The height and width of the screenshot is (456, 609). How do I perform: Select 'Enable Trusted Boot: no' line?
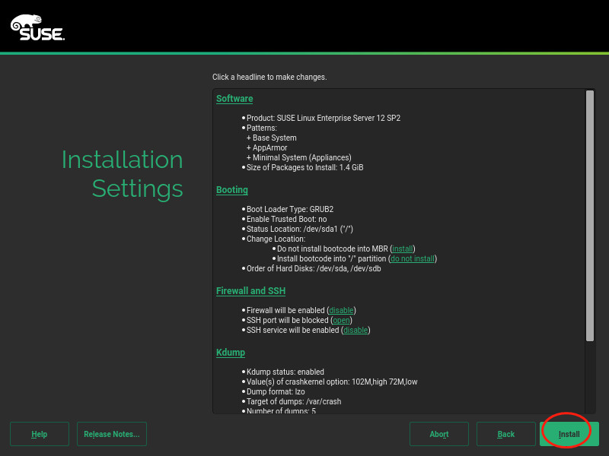(x=287, y=219)
